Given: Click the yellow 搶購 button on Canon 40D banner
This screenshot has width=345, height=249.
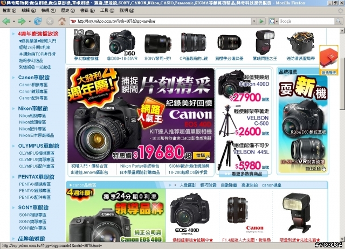Looking at the screenshot, I should 201,156.
